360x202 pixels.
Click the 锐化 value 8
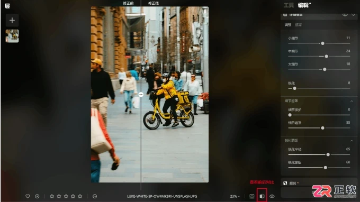click(x=349, y=83)
